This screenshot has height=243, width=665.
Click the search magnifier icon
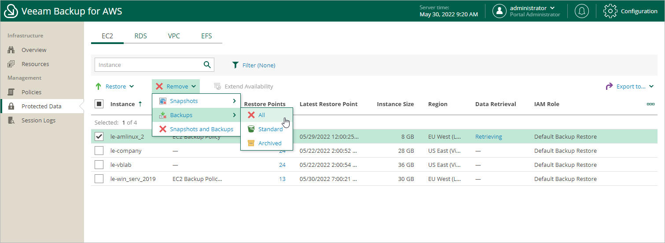point(207,65)
